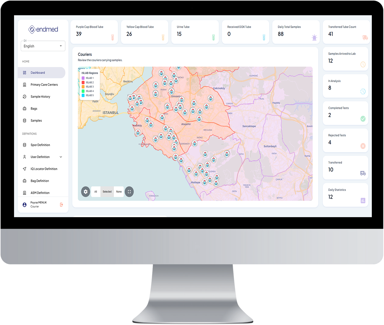Click the Daily Statistics chart icon
The height and width of the screenshot is (325, 384).
click(363, 200)
